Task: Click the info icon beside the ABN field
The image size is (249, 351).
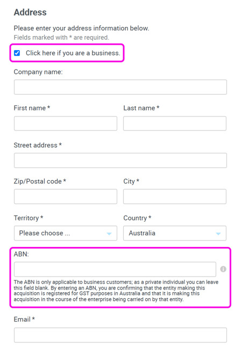Action: pyautogui.click(x=223, y=269)
